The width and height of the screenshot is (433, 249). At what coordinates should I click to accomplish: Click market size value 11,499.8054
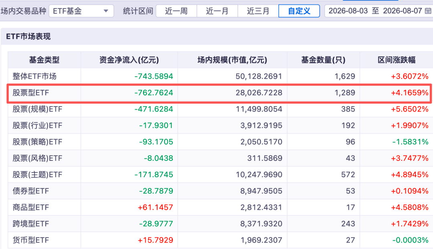pos(259,109)
